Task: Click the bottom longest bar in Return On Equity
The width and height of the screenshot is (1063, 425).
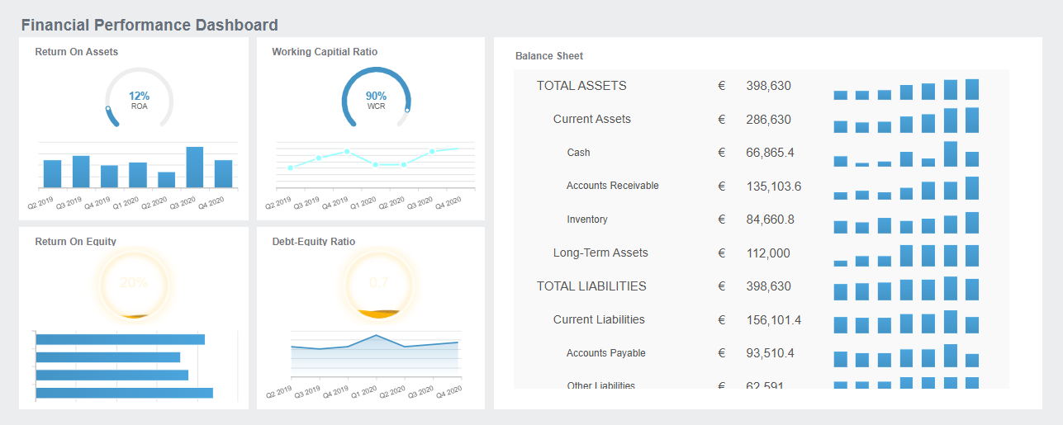Action: click(124, 393)
